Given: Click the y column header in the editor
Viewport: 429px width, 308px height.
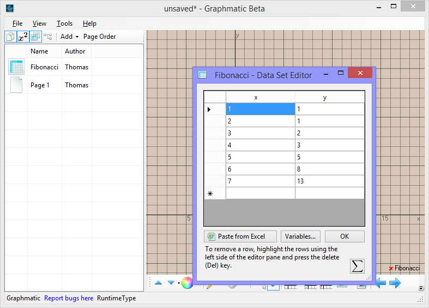Looking at the screenshot, I should (x=330, y=97).
